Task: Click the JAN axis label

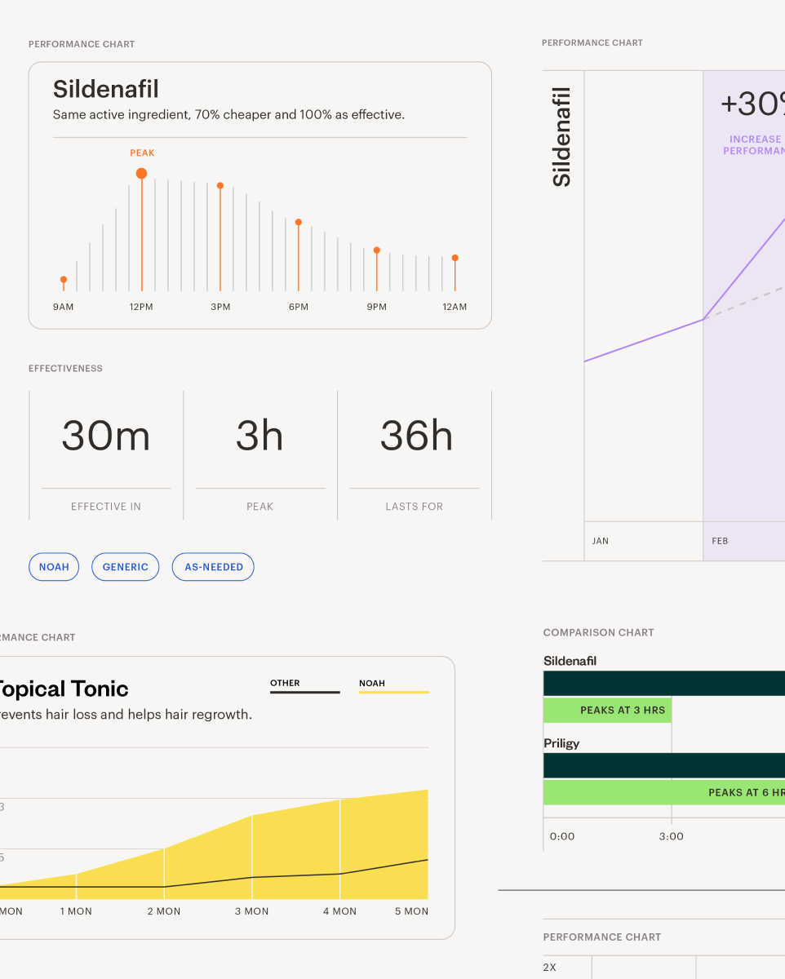Action: [601, 541]
